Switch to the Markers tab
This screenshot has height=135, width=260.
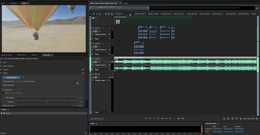(34, 55)
